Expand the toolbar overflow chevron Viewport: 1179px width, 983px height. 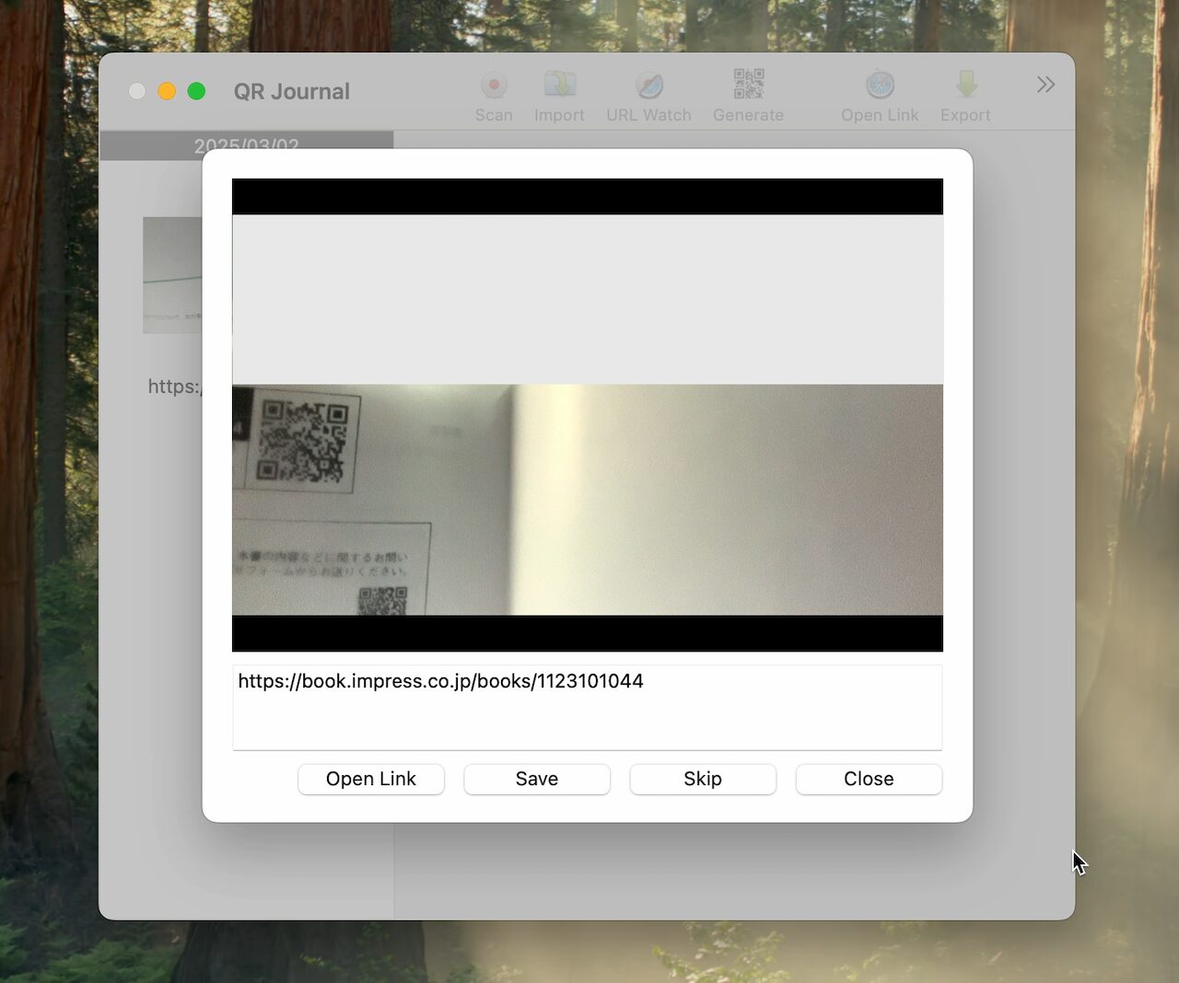click(1045, 85)
